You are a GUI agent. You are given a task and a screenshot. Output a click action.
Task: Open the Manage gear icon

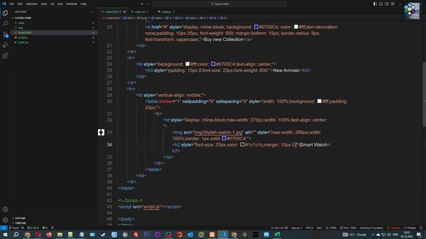(x=5, y=220)
